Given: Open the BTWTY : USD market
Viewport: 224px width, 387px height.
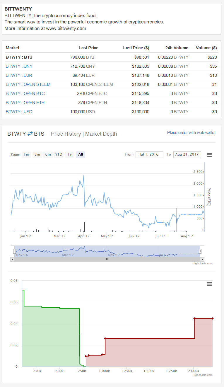Looking at the screenshot, I should pos(19,112).
